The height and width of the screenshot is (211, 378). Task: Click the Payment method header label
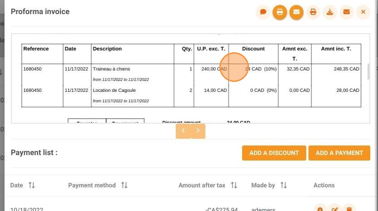point(92,185)
